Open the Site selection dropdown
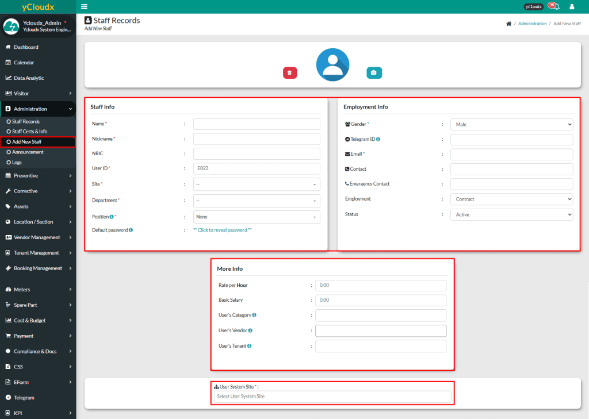This screenshot has width=589, height=419. (257, 184)
